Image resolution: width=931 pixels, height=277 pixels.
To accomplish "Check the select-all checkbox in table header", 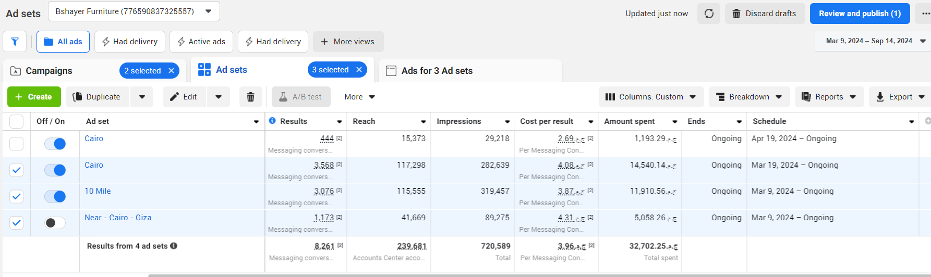I will 17,121.
